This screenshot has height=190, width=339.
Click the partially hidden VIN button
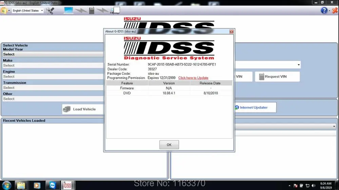(243, 77)
